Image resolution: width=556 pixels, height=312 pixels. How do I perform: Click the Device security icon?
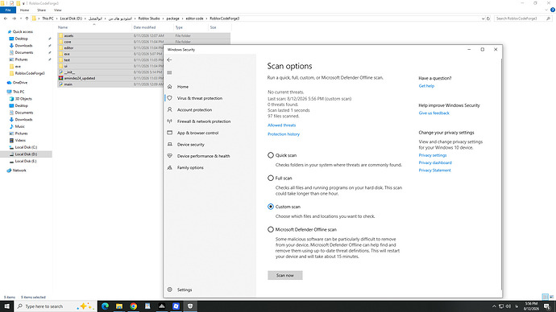click(169, 144)
